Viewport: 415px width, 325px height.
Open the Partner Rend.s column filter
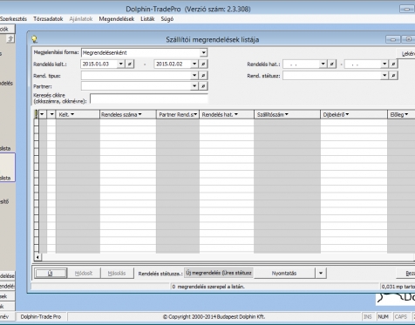[x=195, y=114]
